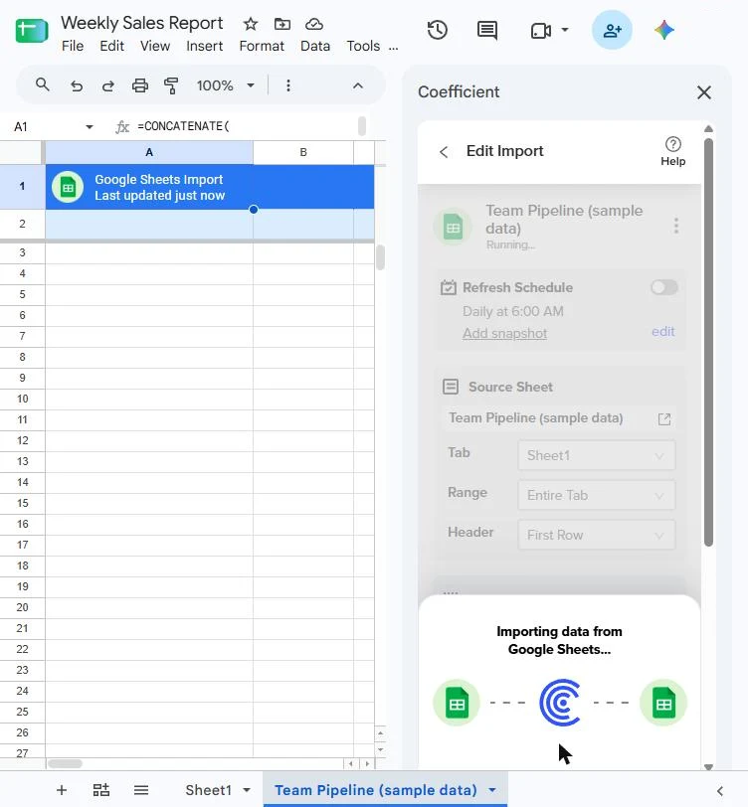The image size is (748, 807).
Task: Undo the last action
Action: click(x=77, y=85)
